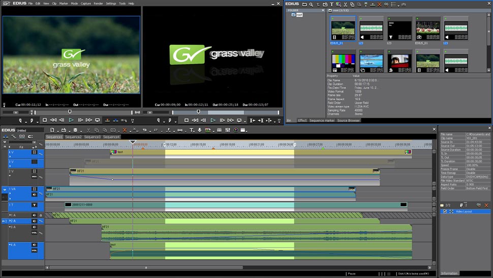Toggle mute on track 1 VA
Screen dimensions: 493x278
point(34,194)
